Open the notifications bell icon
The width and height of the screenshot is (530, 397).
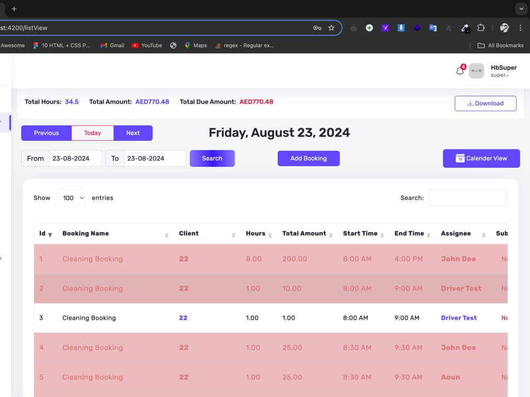coord(460,71)
